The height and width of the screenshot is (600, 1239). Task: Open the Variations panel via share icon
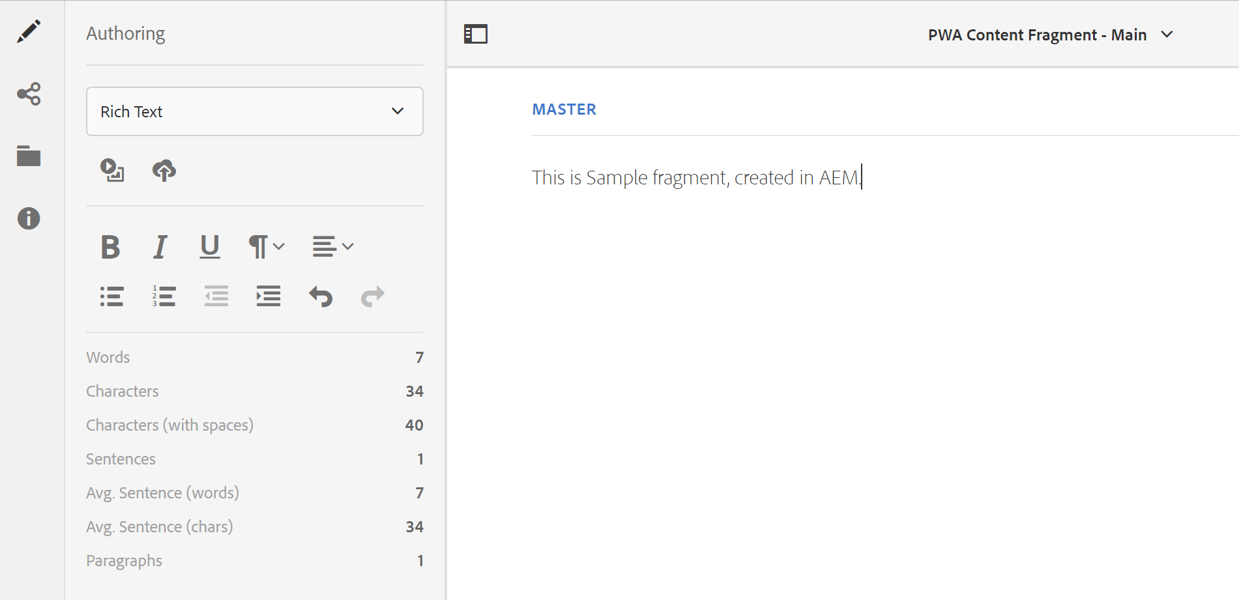pos(29,93)
